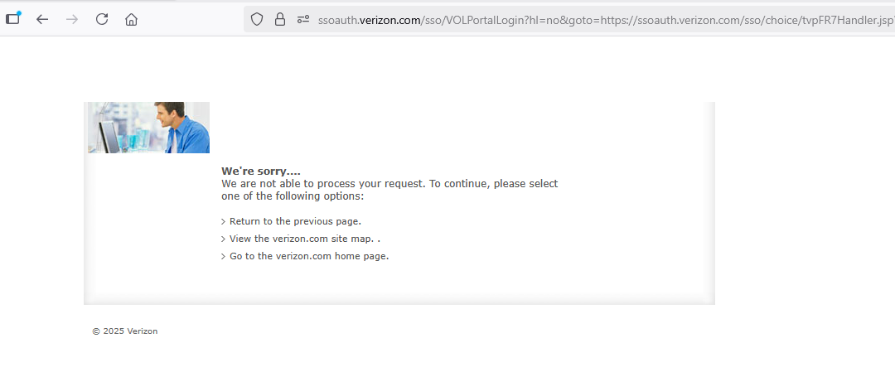Screen dimensions: 895x372
Task: Click chevron beside the site map option
Action: 224,239
